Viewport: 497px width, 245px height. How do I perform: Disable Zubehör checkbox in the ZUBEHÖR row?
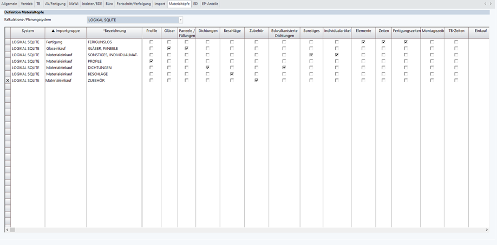(x=256, y=81)
